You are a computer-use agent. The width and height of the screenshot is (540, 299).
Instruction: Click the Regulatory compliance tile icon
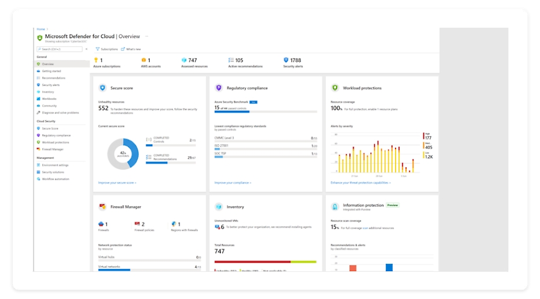pos(218,88)
